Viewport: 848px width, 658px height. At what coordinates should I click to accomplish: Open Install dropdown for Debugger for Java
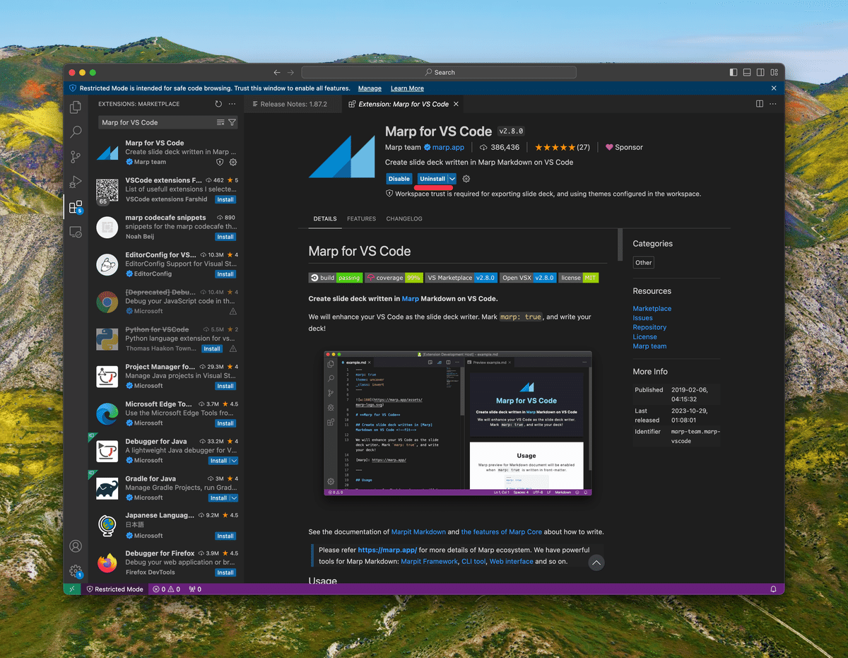[234, 461]
